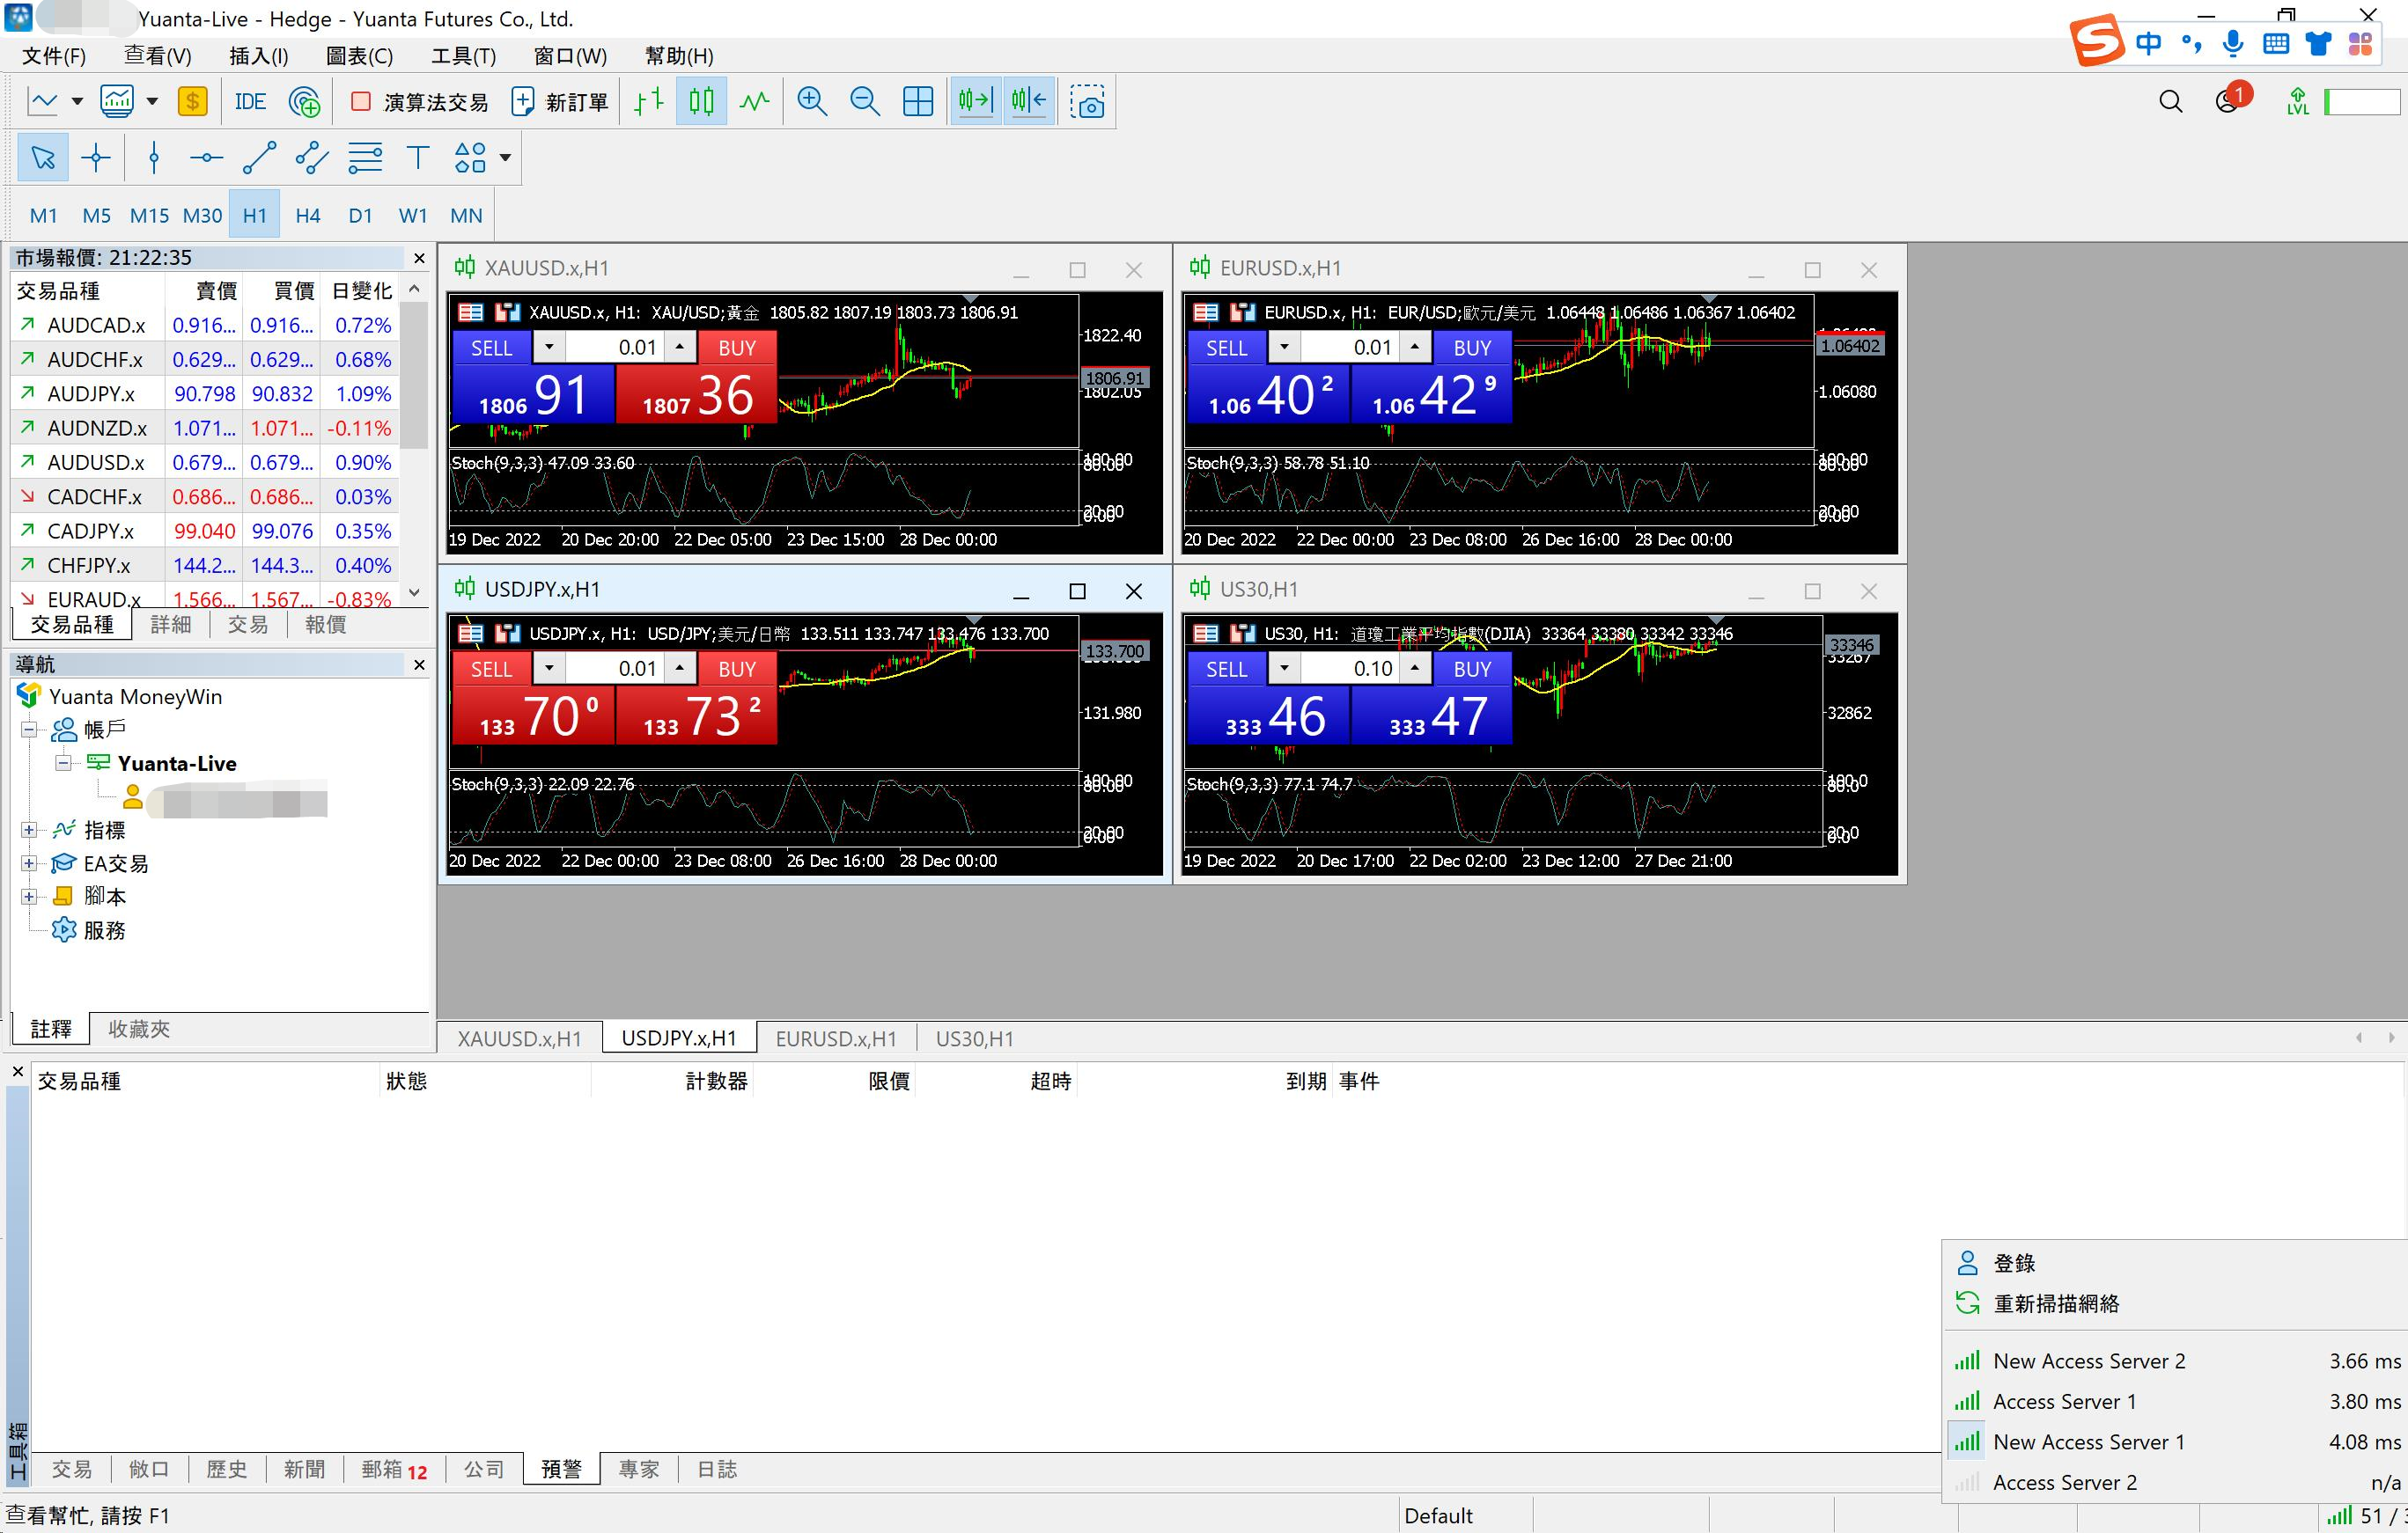Select the Fibonacci retracement tool
The image size is (2408, 1533).
365,158
